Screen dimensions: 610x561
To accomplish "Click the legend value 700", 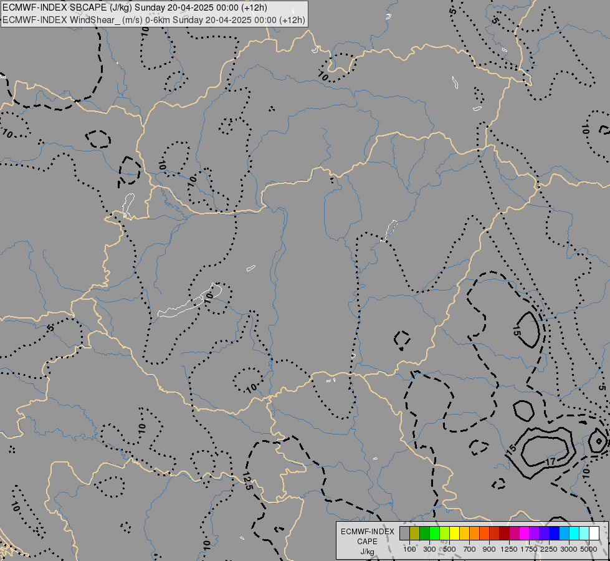I will click(469, 549).
